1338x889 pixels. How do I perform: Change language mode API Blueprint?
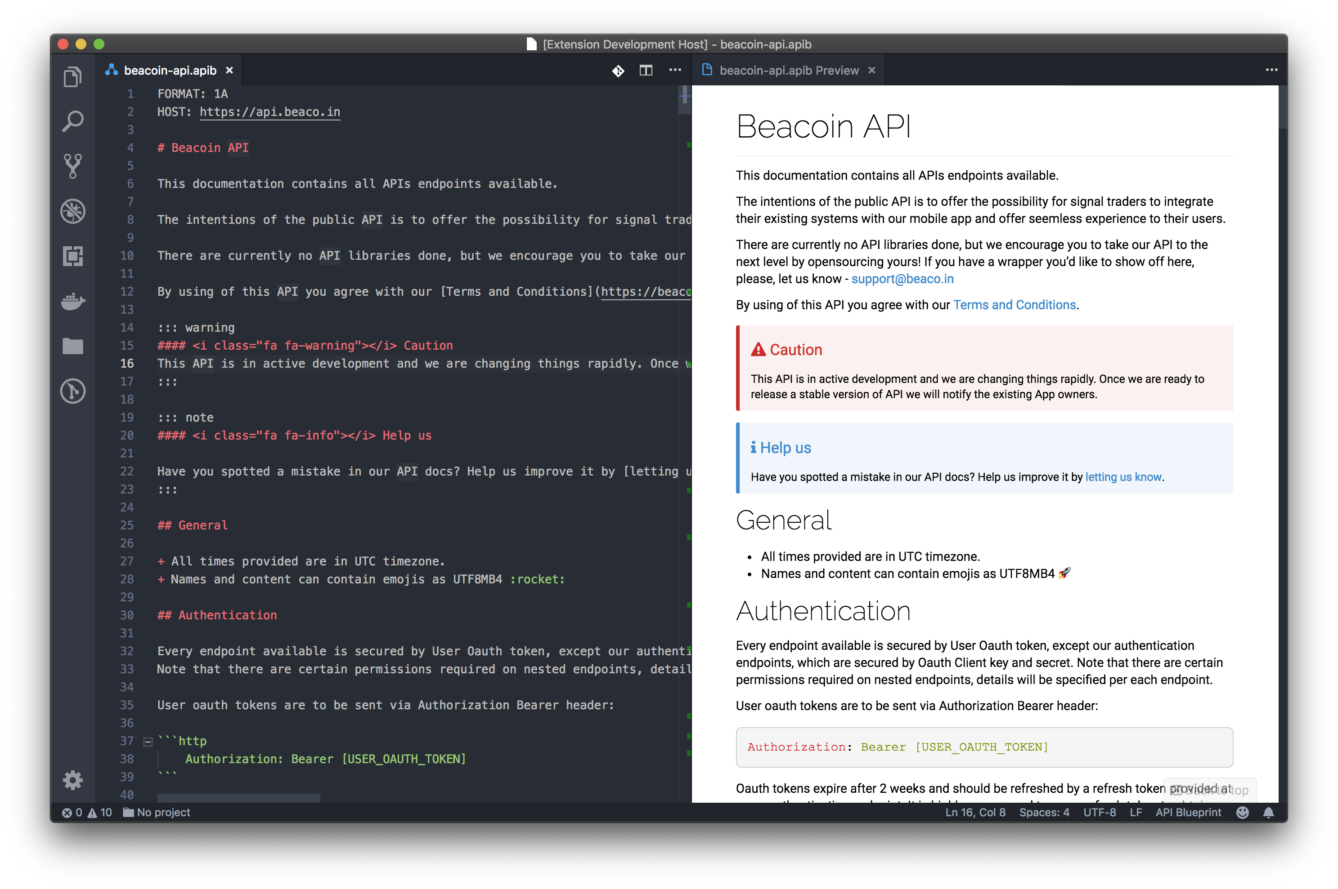pos(1188,813)
